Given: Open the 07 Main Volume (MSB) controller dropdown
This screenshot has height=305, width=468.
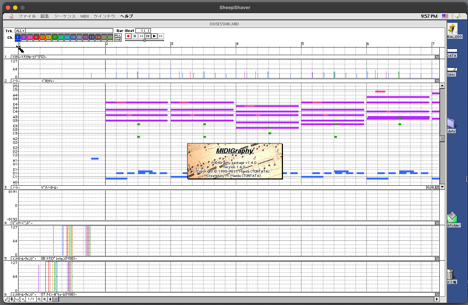Looking at the screenshot, I should pyautogui.click(x=58, y=294).
